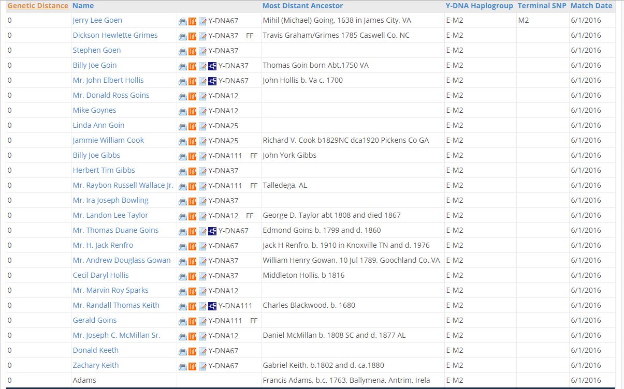Sort by the Y-DNA Haplogroup column header
Screen dimensions: 624x389
pos(479,6)
